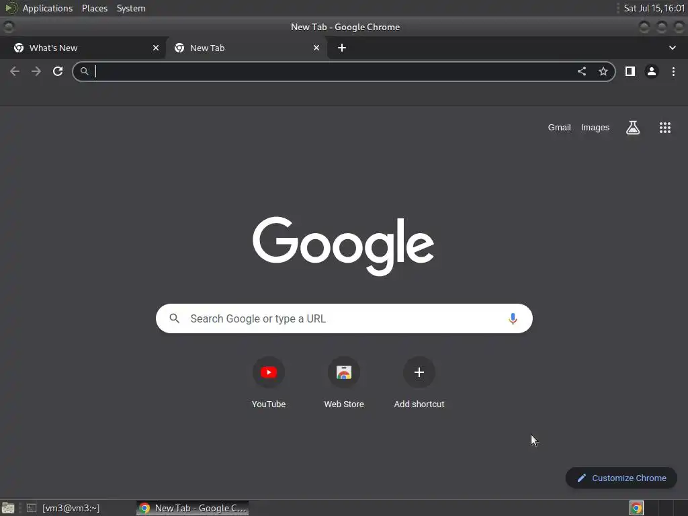
Task: Click the Google logo
Action: (343, 246)
